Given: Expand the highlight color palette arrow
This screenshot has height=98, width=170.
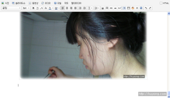Looking at the screenshot, I should tap(59, 8).
